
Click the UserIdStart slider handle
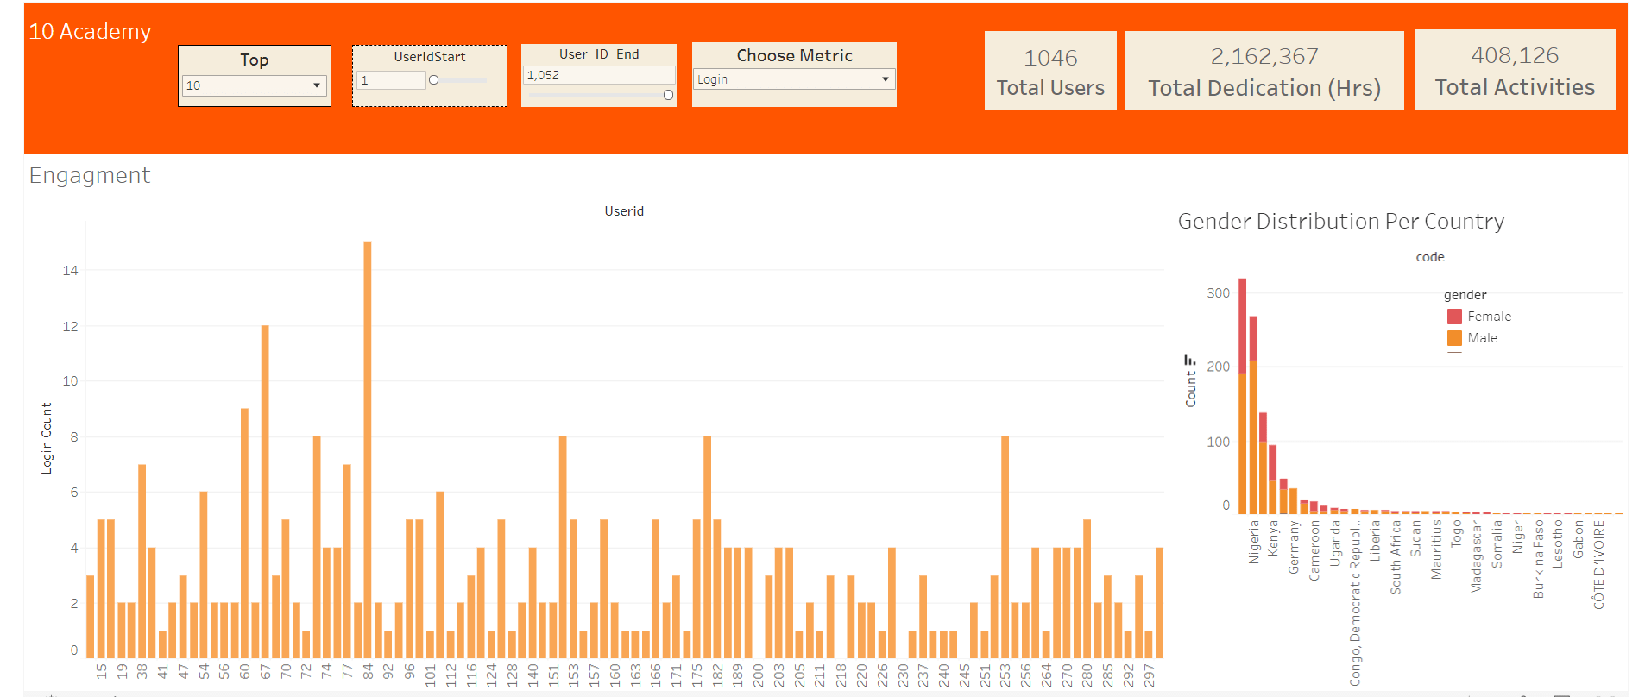coord(434,80)
